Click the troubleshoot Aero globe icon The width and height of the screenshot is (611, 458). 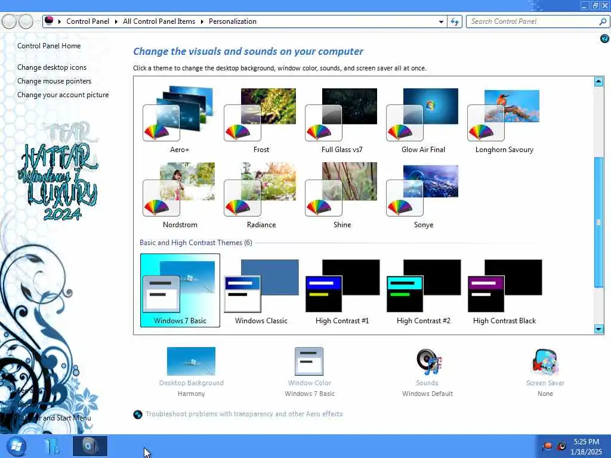click(x=138, y=414)
